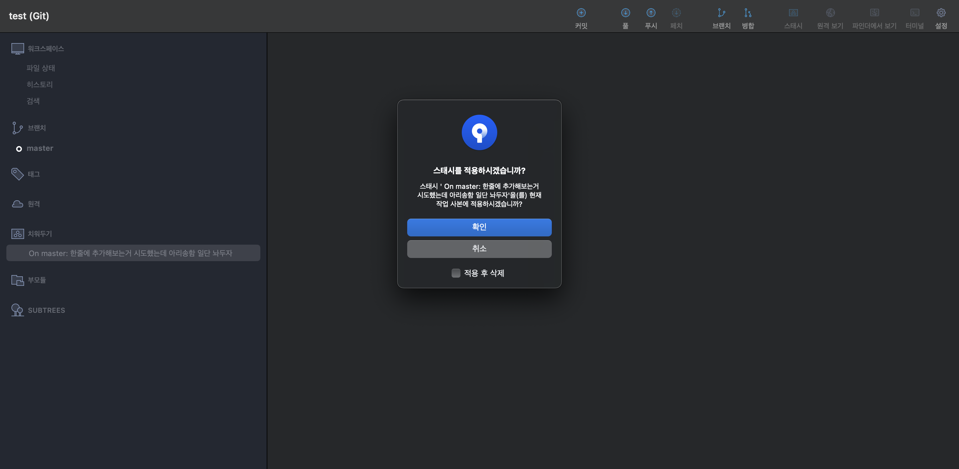Click the 푸시 (Push) toolbar icon
The width and height of the screenshot is (959, 469).
[x=651, y=13]
